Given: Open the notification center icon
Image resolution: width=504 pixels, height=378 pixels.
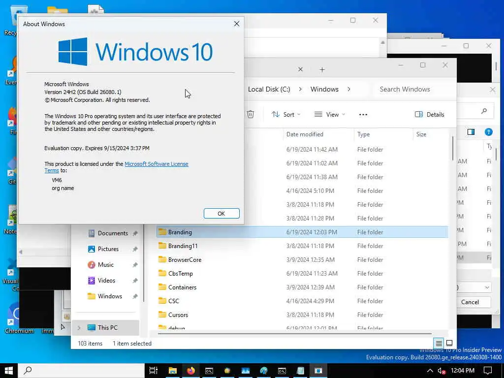Looking at the screenshot, I should 488,371.
